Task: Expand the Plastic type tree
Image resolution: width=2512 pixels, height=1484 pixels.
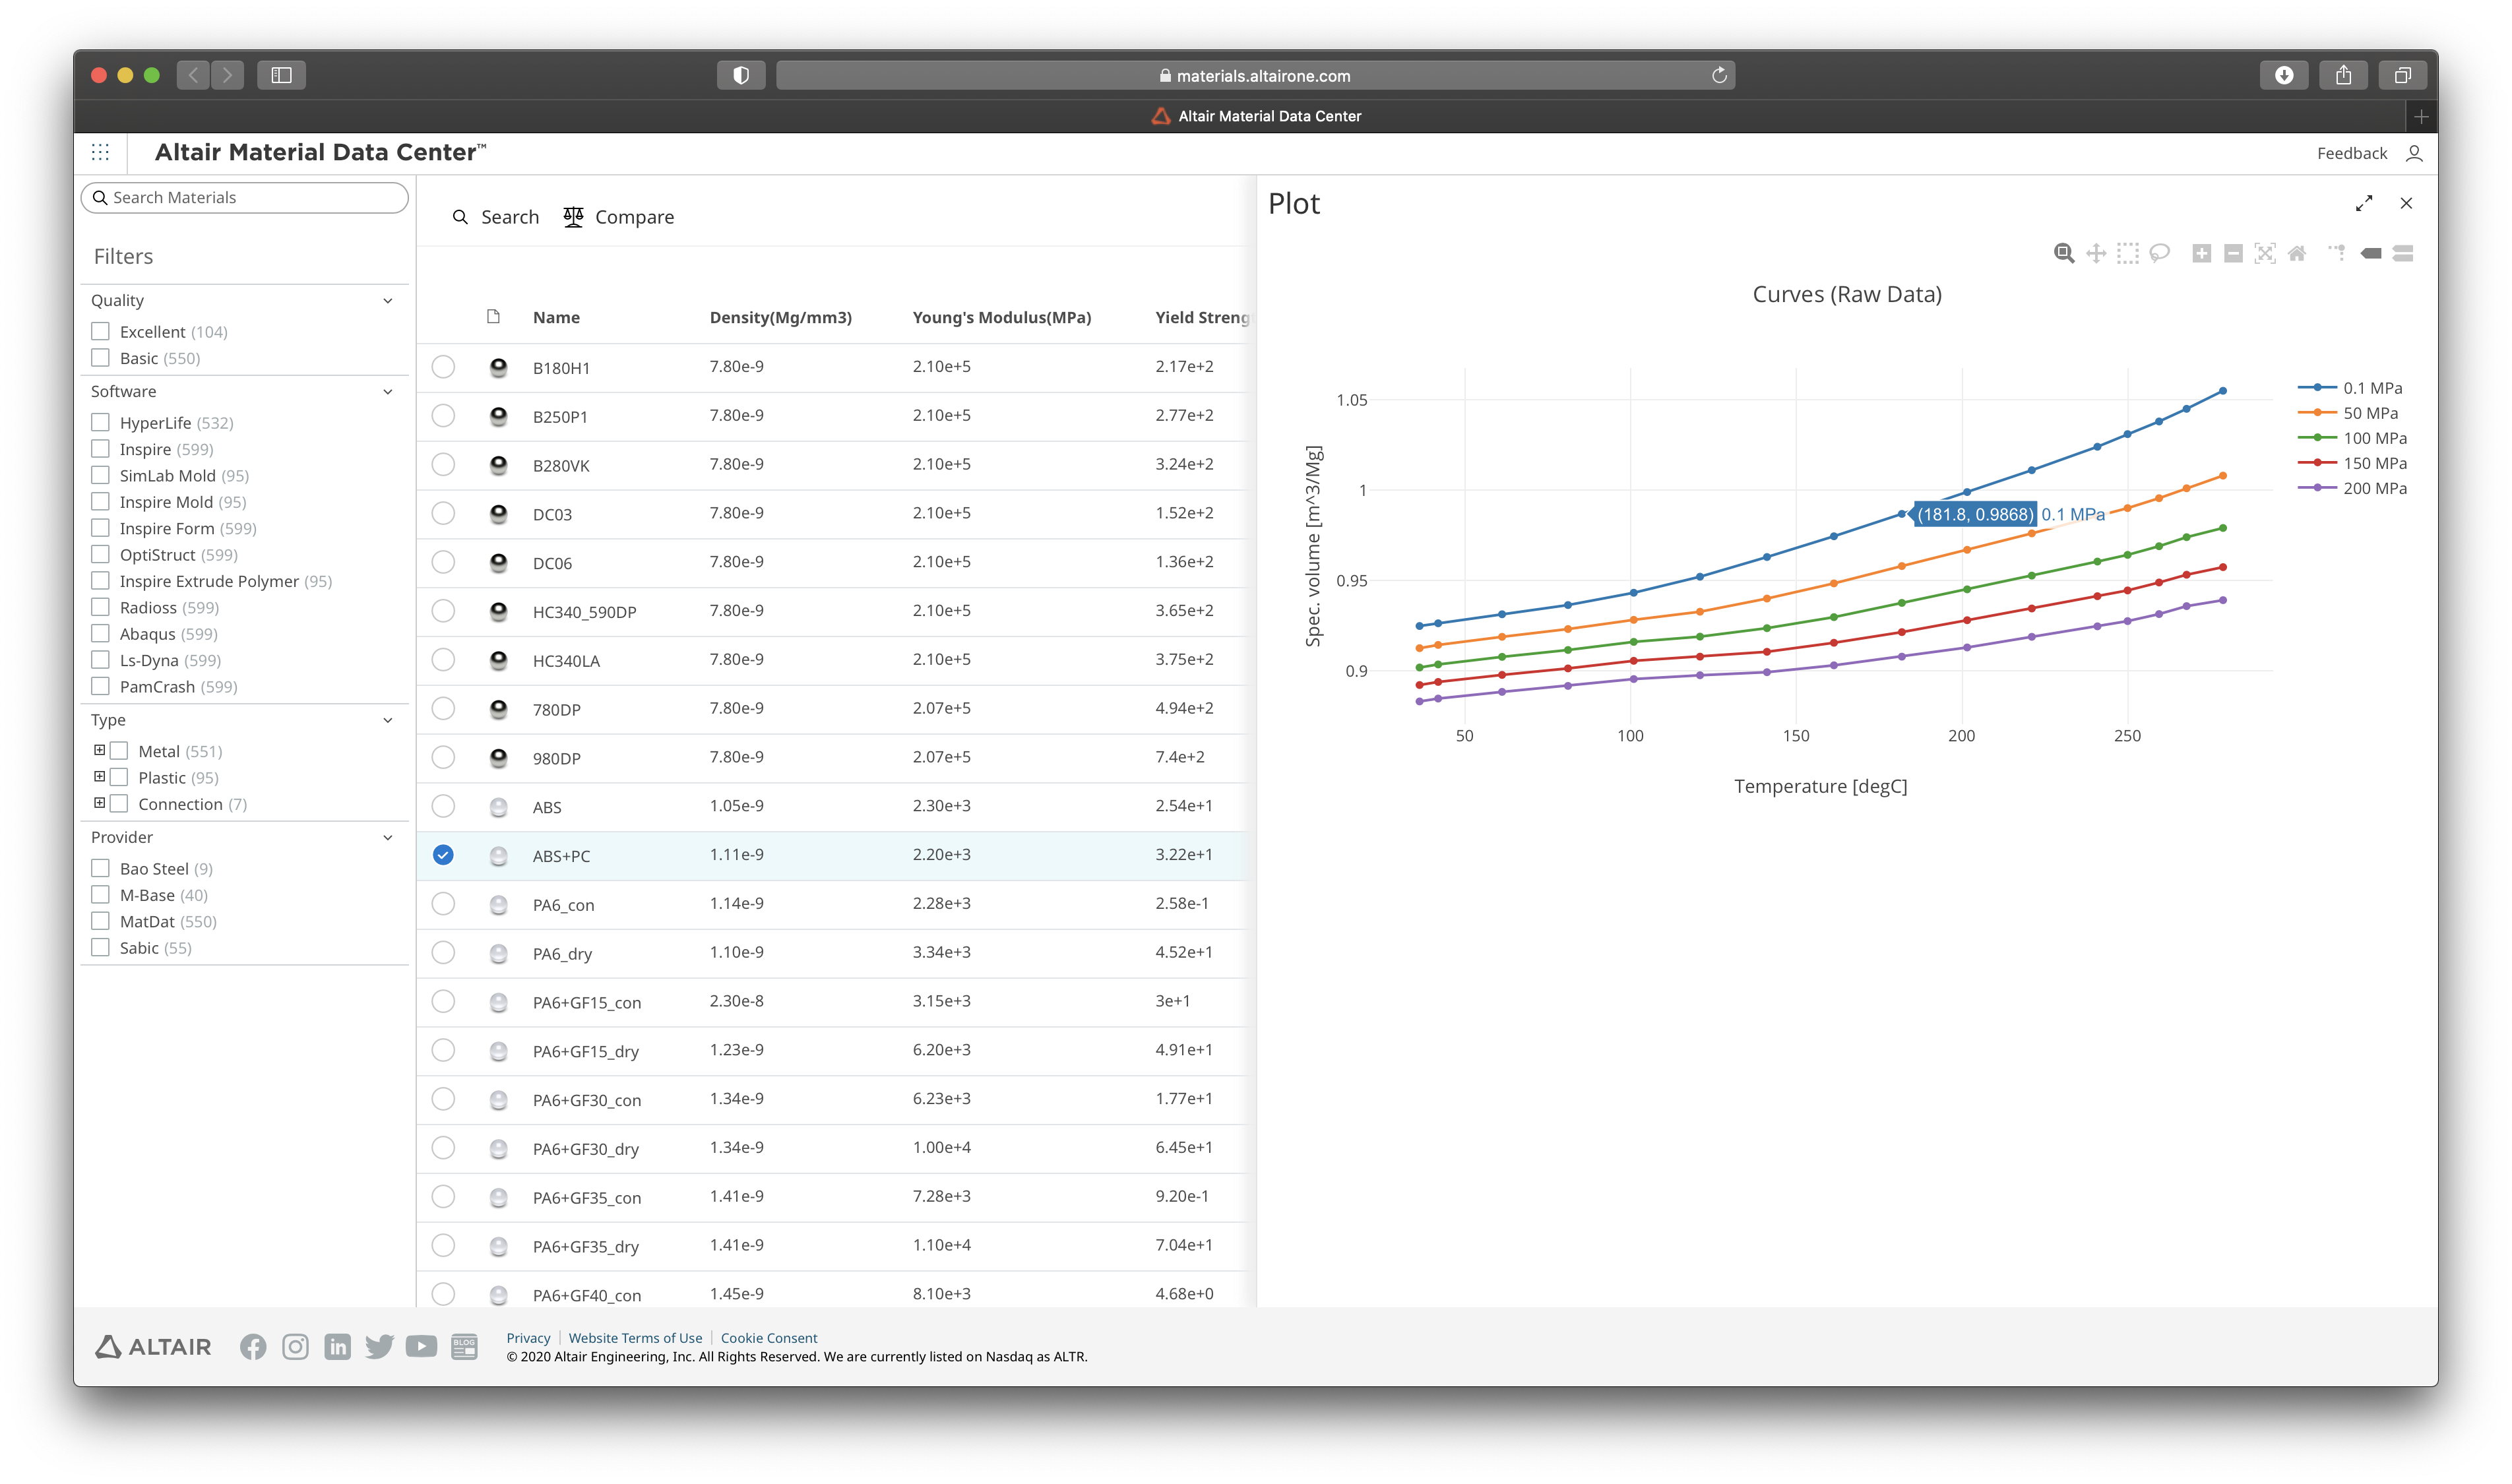Action: coord(99,776)
